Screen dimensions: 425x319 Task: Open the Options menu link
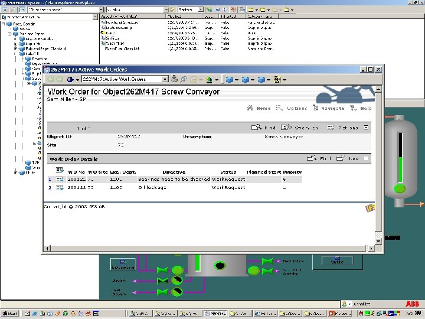292,108
